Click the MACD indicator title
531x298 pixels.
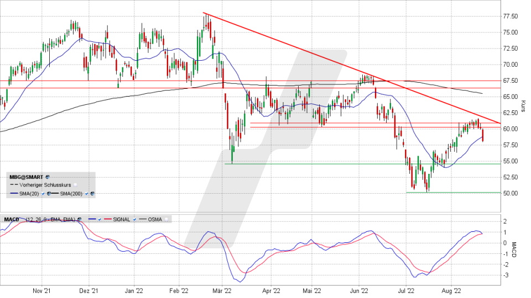click(12, 219)
